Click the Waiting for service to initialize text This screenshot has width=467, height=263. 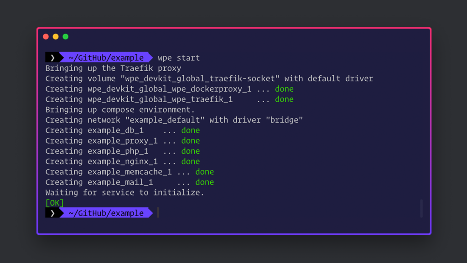(124, 192)
